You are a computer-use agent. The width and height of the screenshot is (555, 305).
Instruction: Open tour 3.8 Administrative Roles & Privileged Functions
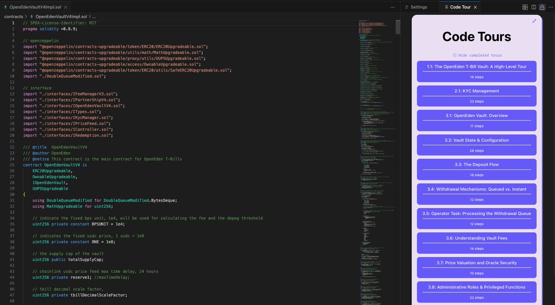(476, 292)
